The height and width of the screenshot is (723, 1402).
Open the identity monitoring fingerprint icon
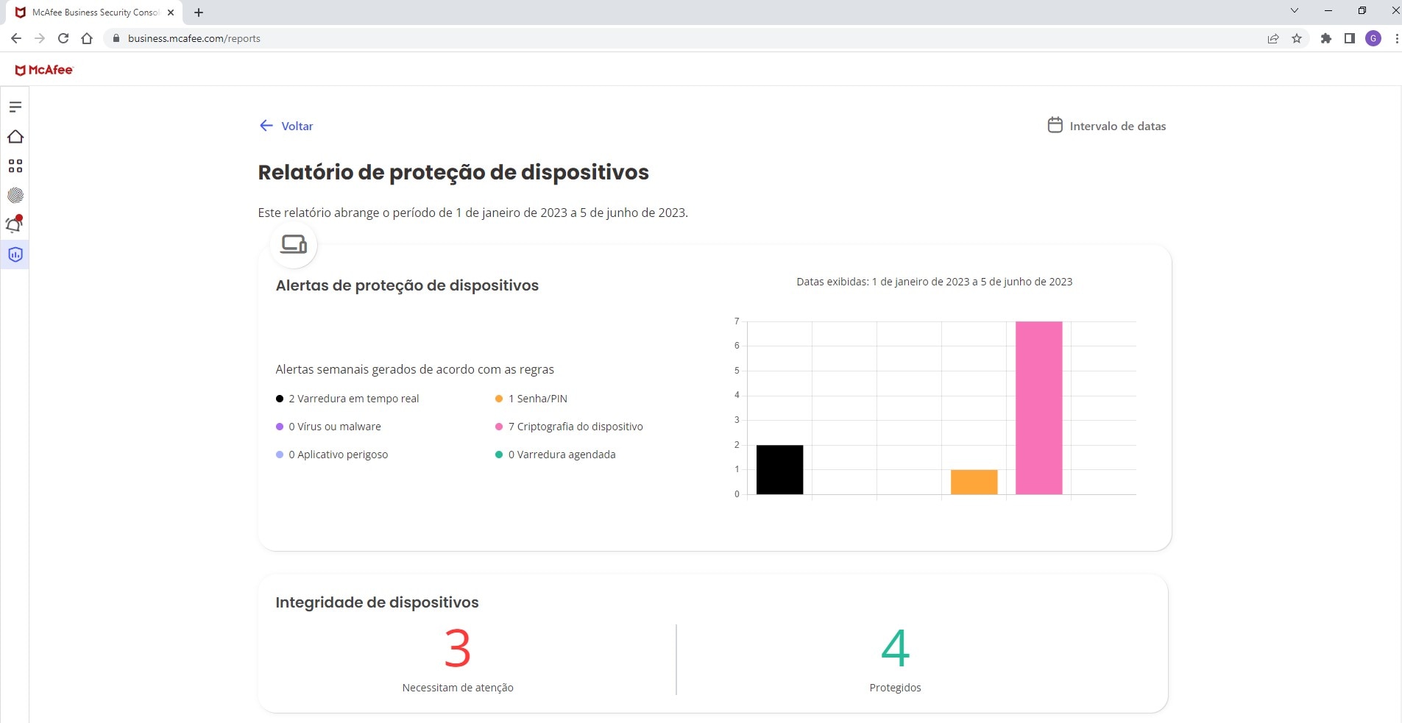coord(15,195)
